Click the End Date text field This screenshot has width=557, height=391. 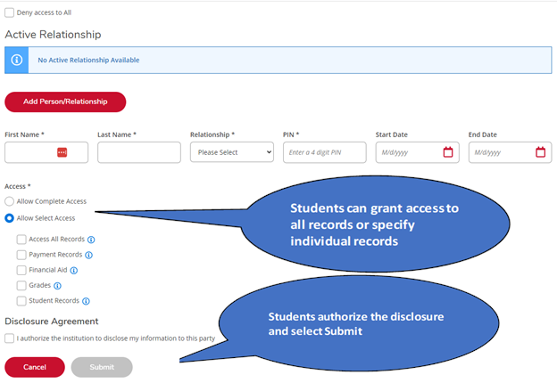coord(510,152)
